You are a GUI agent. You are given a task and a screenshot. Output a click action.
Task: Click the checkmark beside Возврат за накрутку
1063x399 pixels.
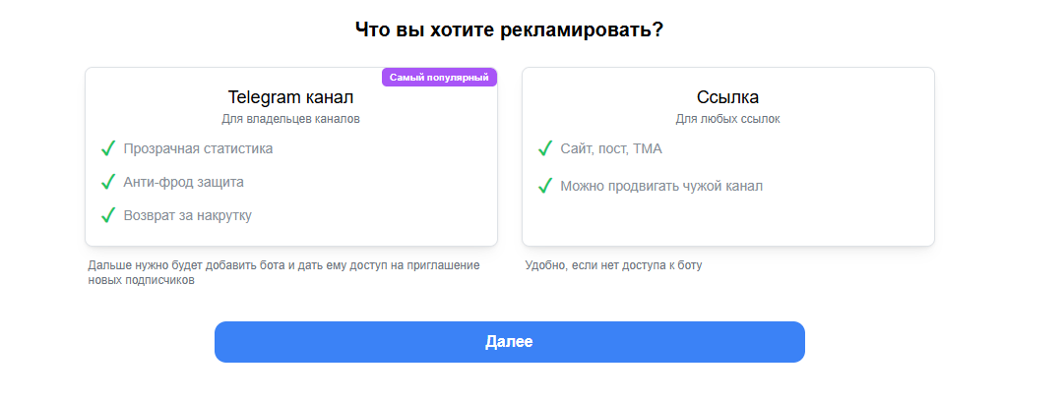[x=108, y=215]
